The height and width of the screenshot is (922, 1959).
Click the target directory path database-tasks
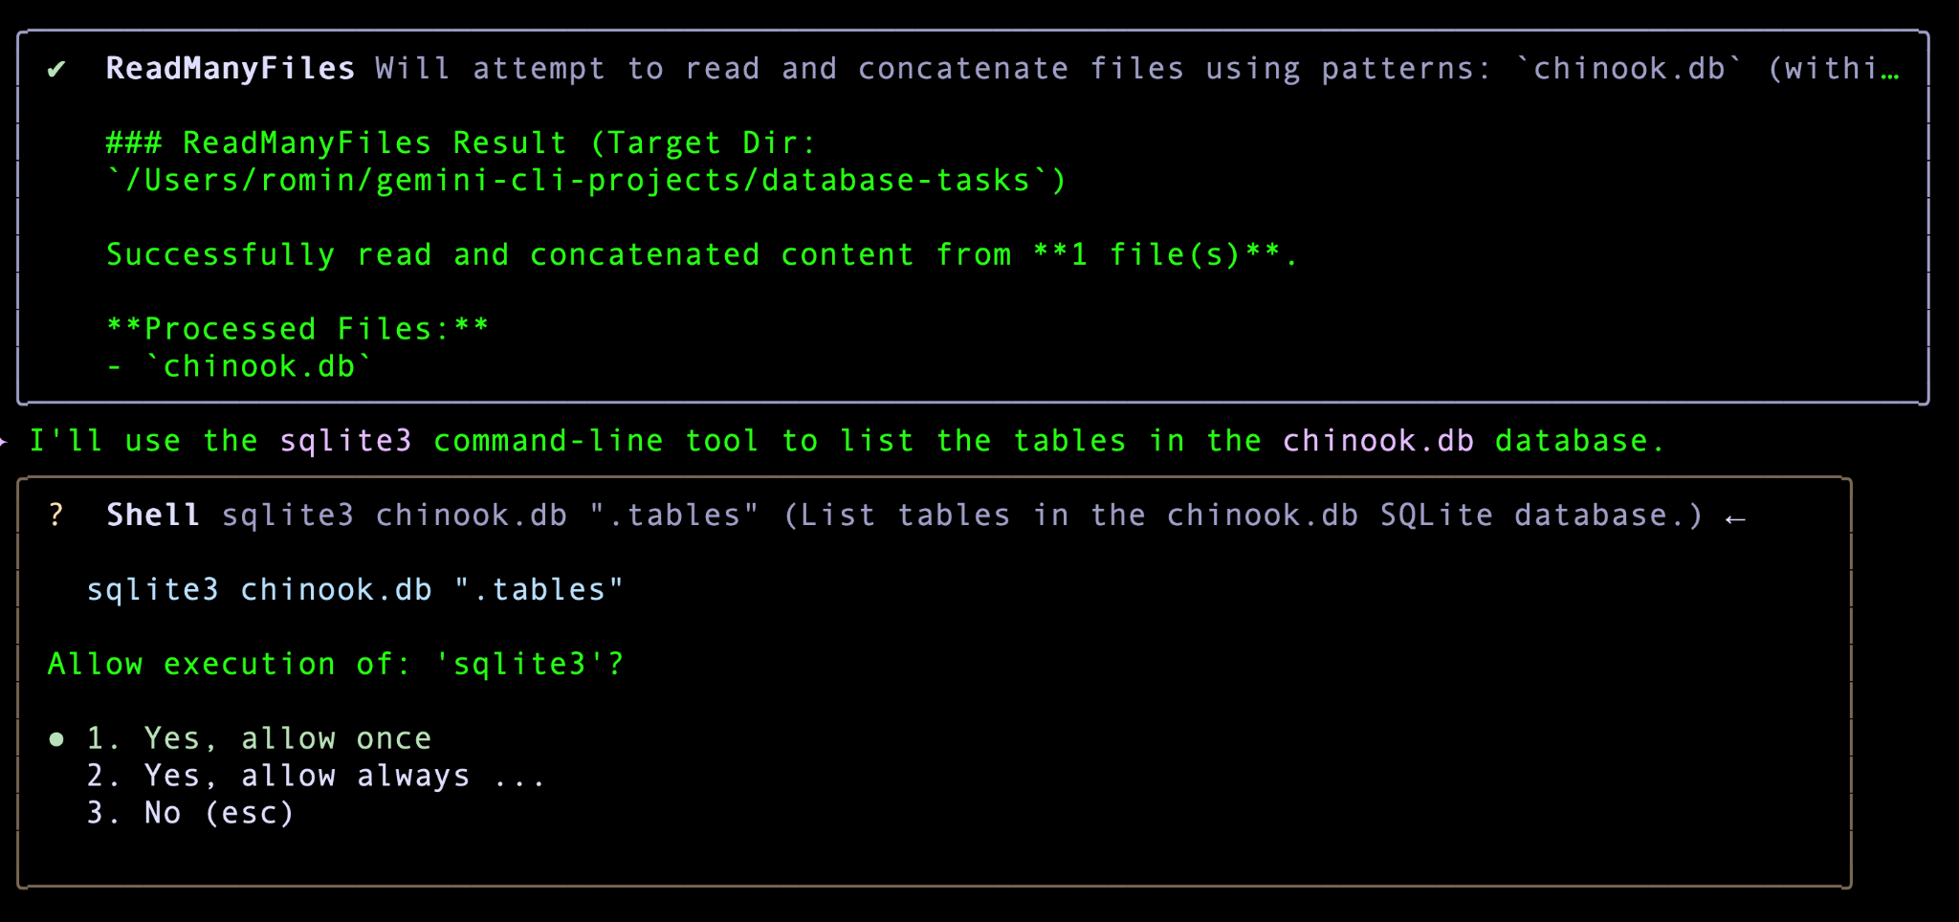coord(585,181)
